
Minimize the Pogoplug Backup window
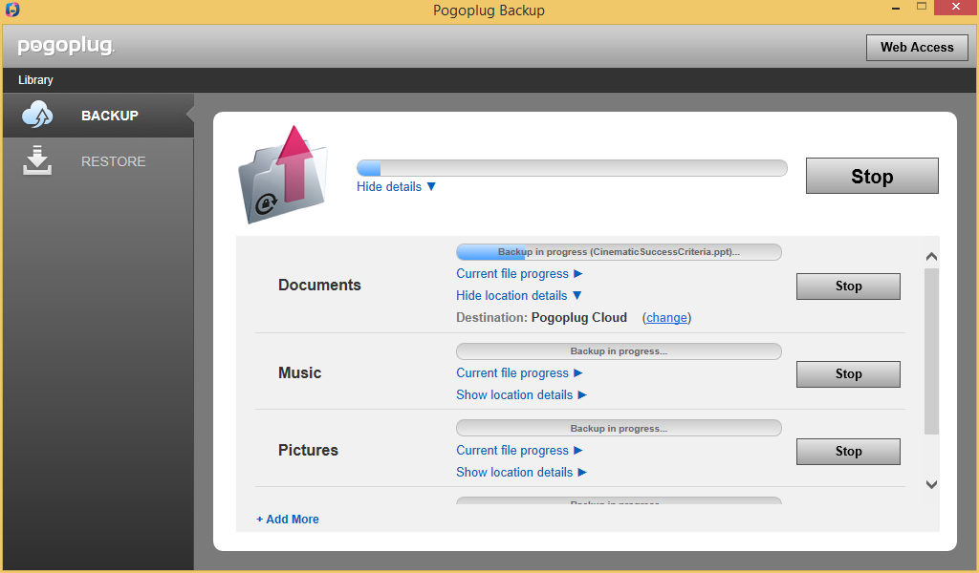tap(896, 8)
